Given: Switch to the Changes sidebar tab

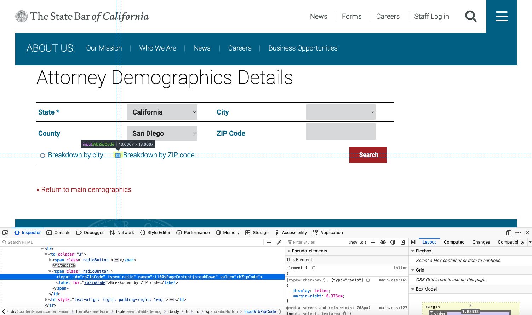Looking at the screenshot, I should click(x=481, y=242).
